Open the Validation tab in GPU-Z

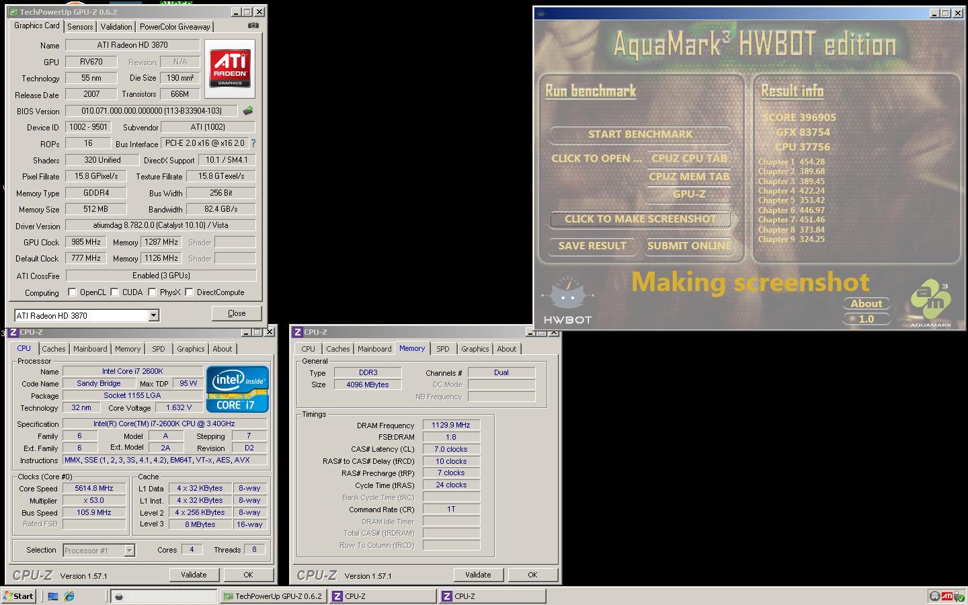[x=116, y=27]
